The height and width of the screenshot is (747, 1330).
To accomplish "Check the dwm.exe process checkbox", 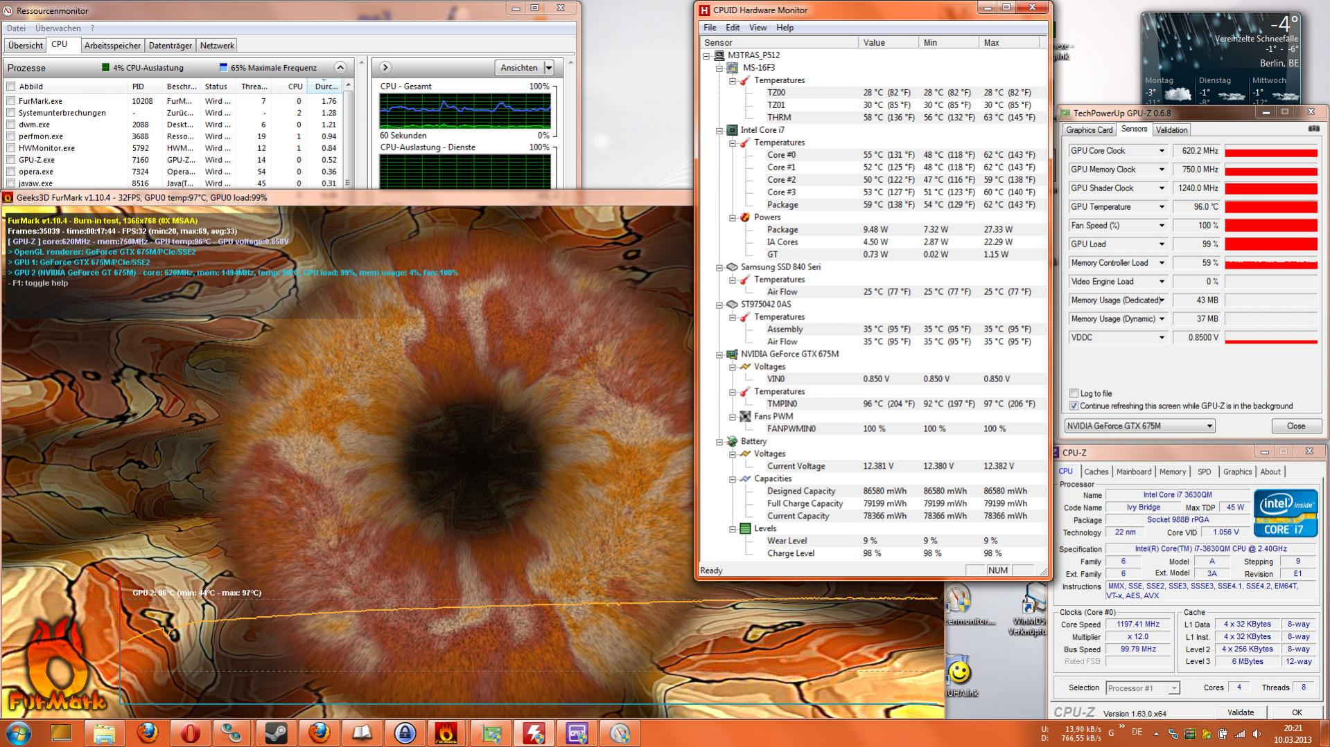I will (x=10, y=125).
